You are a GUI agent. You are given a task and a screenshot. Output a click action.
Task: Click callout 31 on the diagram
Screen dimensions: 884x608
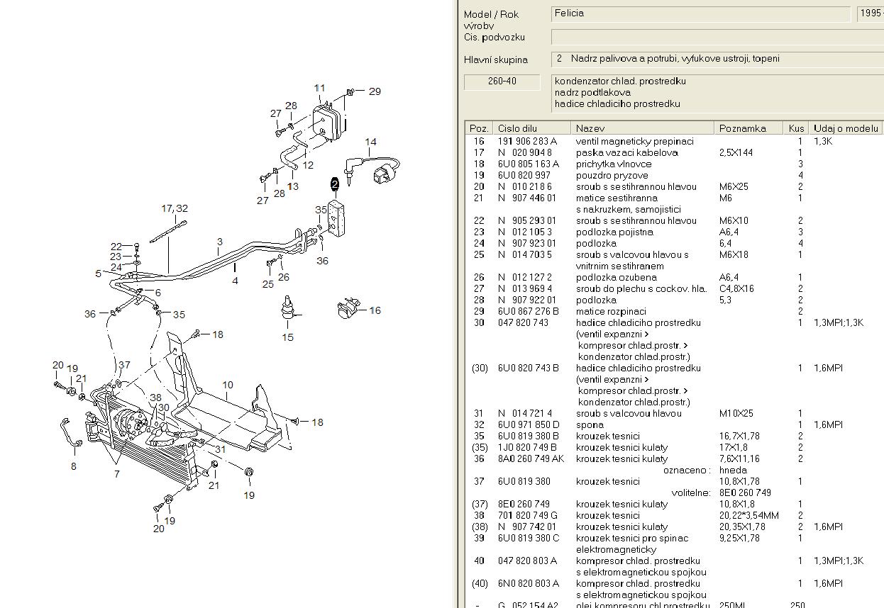click(220, 449)
